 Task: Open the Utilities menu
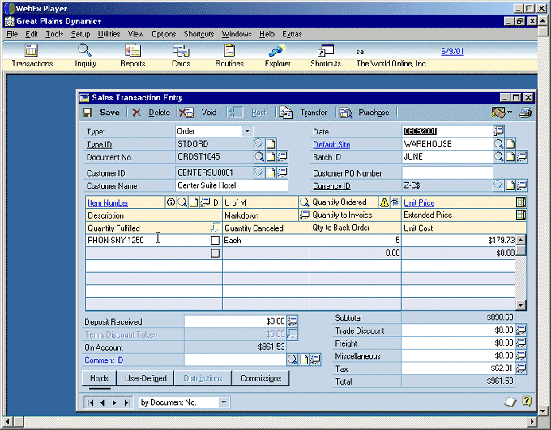(x=109, y=34)
